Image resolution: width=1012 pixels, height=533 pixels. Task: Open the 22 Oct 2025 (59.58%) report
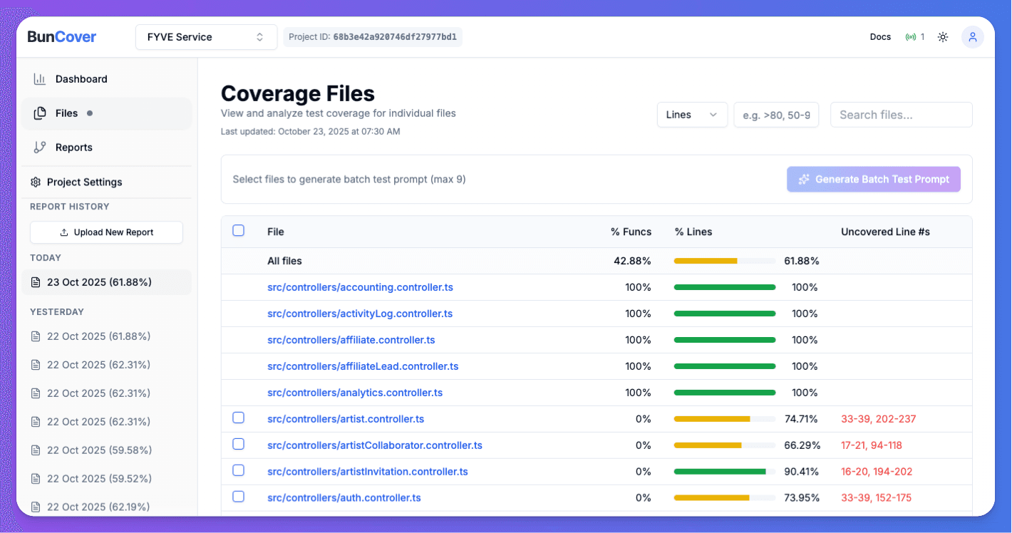pyautogui.click(x=99, y=450)
